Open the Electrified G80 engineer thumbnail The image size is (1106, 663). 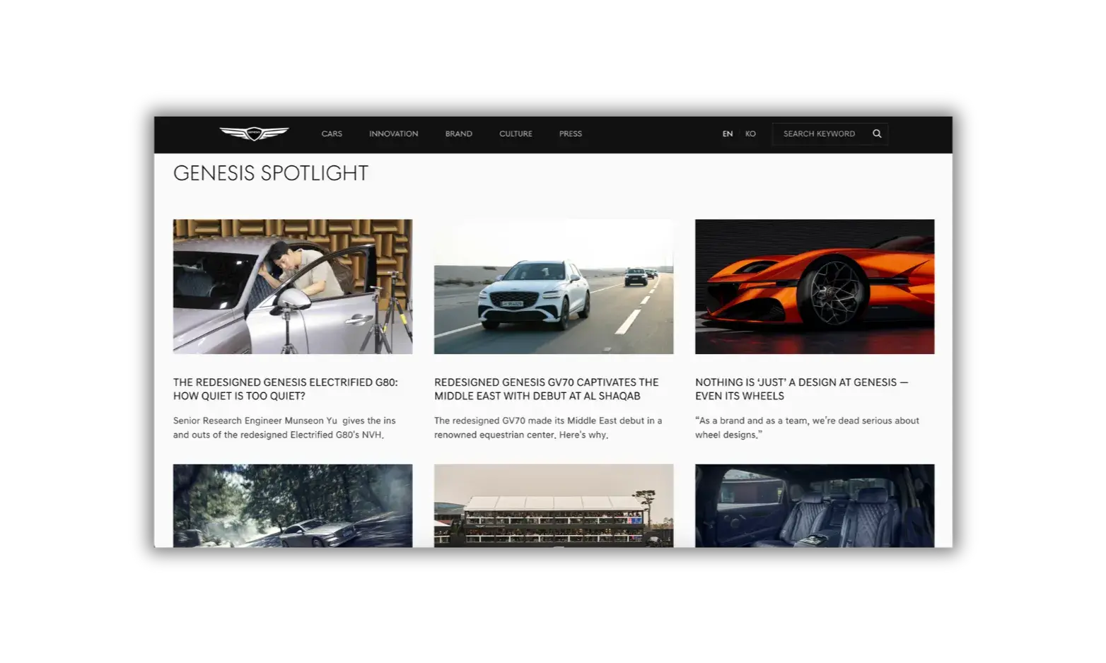point(293,286)
